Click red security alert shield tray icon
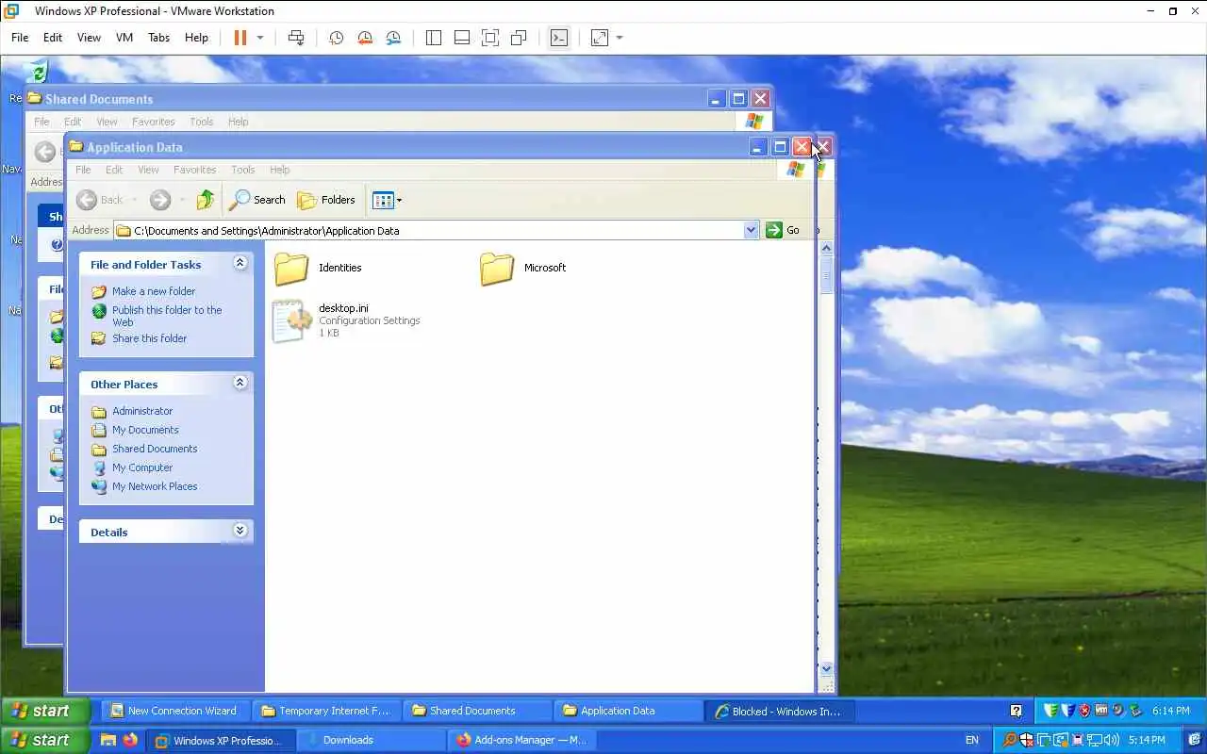Image resolution: width=1207 pixels, height=754 pixels. [x=1084, y=711]
